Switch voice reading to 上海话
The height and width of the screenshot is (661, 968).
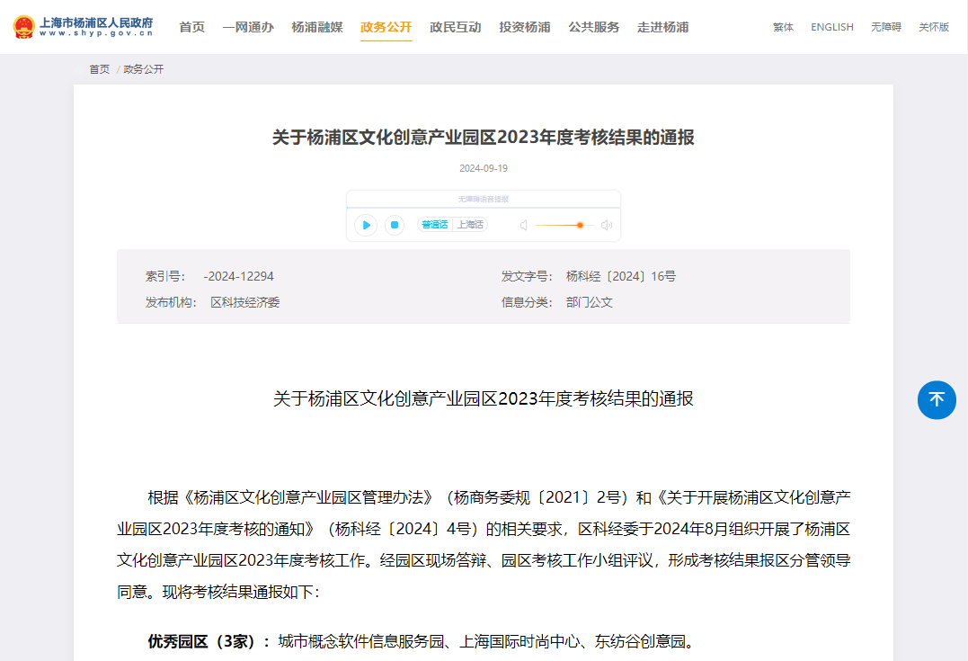[x=469, y=225]
